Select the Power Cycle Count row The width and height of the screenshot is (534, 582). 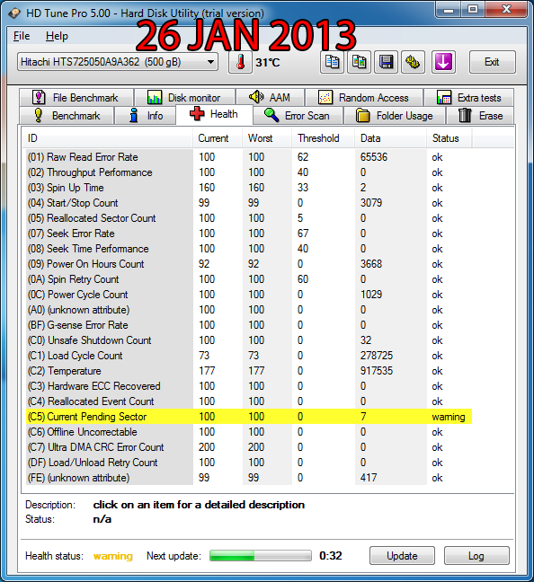click(249, 295)
